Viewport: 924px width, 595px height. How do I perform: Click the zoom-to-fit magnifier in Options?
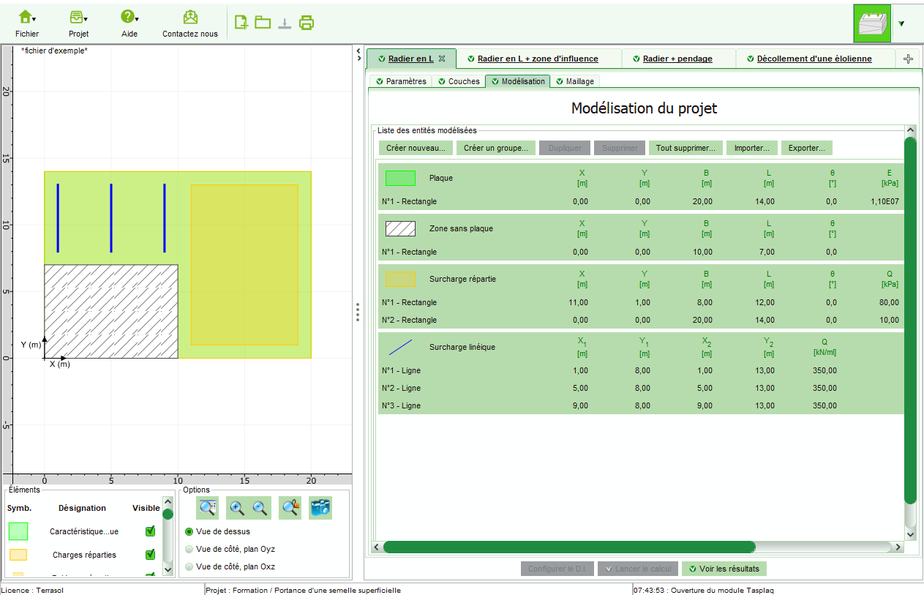pos(209,508)
